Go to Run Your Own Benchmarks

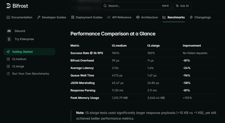pos(31,74)
